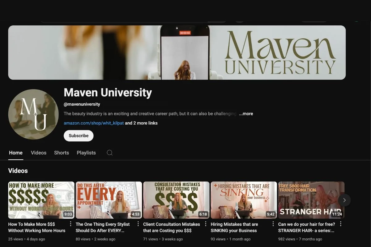Click the @mavenuniversity handle text
This screenshot has height=247, width=371.
[82, 104]
